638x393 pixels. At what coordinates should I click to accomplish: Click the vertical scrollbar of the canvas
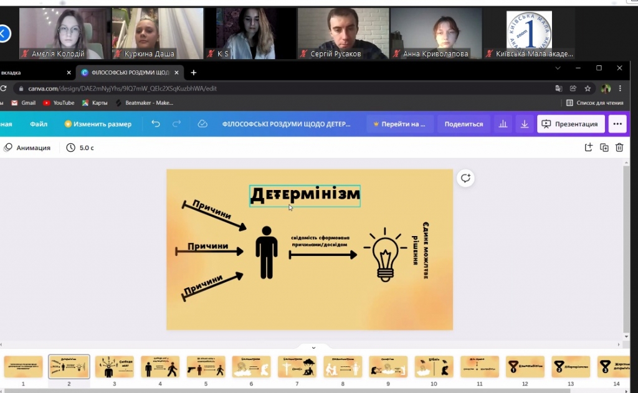pyautogui.click(x=626, y=249)
